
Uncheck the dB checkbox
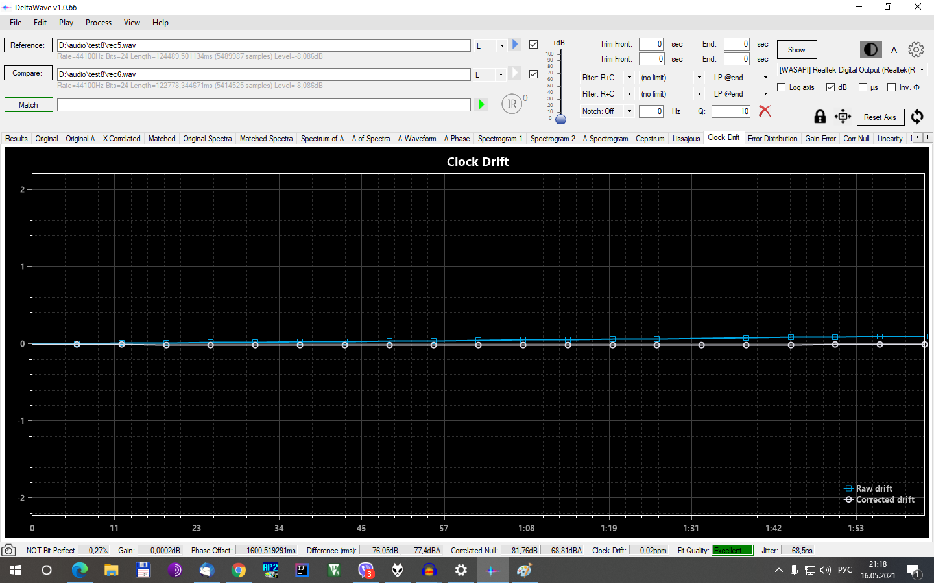pos(830,87)
